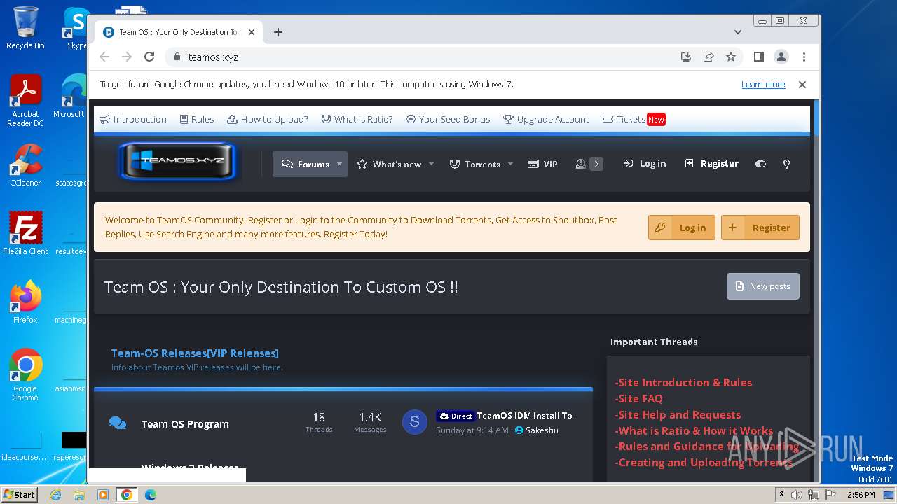Open Sakeshu user profile

coord(542,430)
